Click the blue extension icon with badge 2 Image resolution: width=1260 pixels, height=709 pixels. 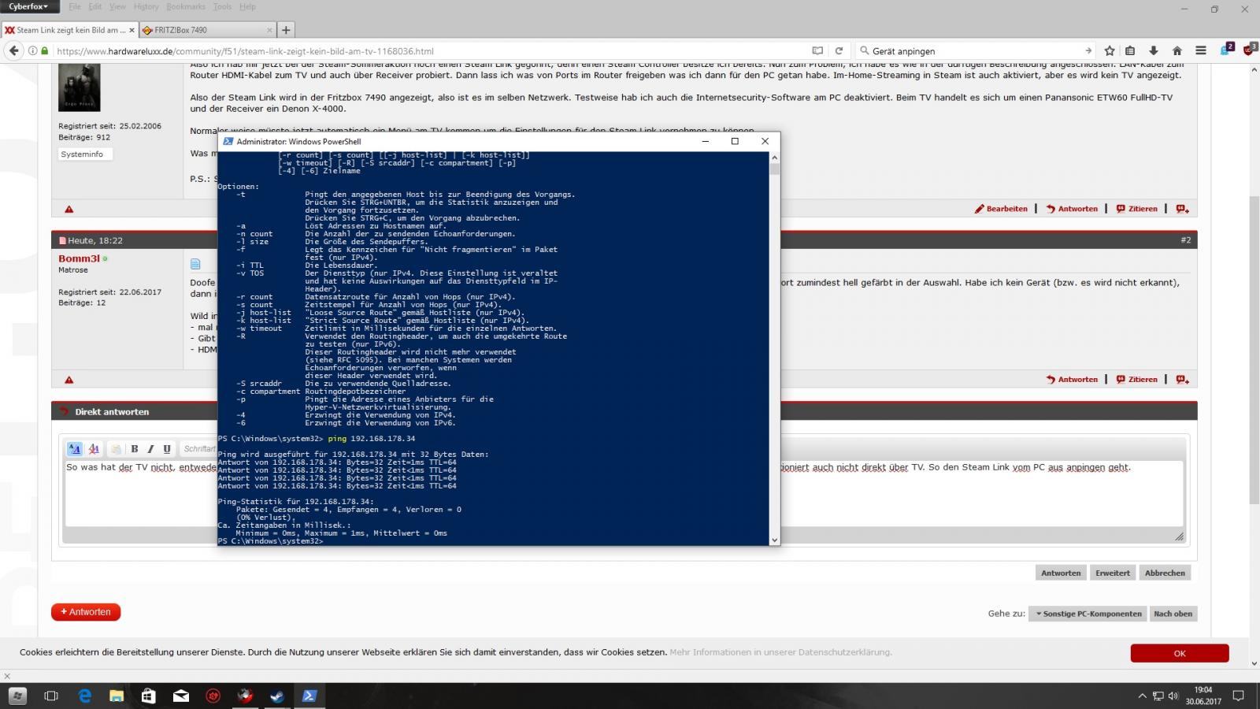(1226, 50)
